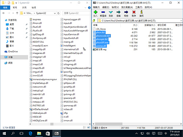This screenshot has height=137, width=183.
Task: Select phoncode.tbl in the archive list
Action: [103, 36]
